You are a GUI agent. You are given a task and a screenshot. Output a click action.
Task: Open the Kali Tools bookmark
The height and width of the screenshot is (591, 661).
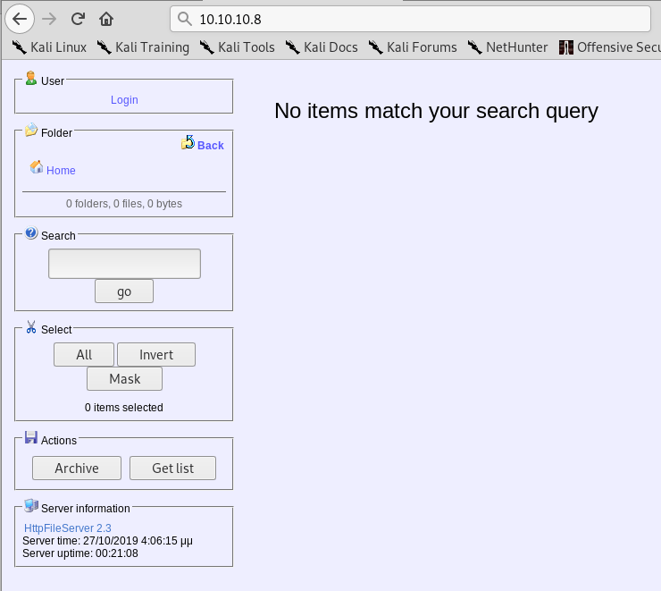point(237,47)
